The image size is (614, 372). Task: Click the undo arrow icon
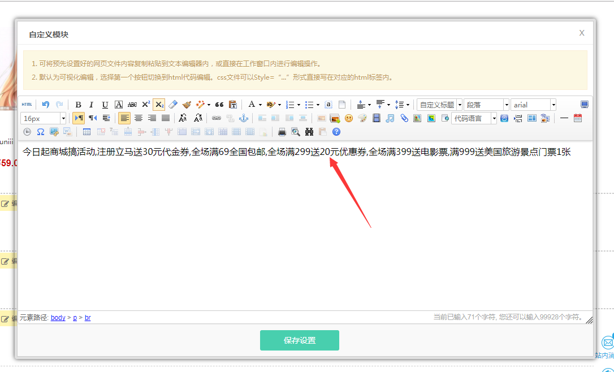click(x=46, y=105)
